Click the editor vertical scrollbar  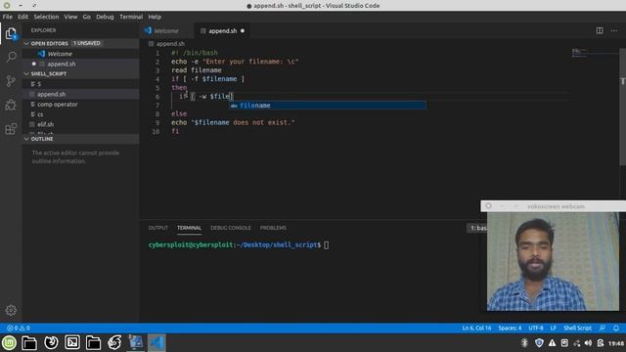622,106
